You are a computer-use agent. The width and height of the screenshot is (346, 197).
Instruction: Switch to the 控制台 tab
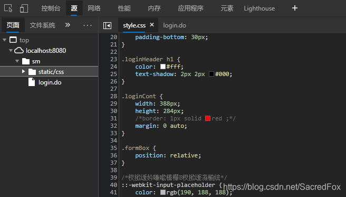[x=51, y=8]
